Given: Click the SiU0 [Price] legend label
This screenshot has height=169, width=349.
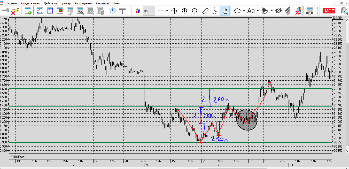Looking at the screenshot, I should [x=18, y=157].
